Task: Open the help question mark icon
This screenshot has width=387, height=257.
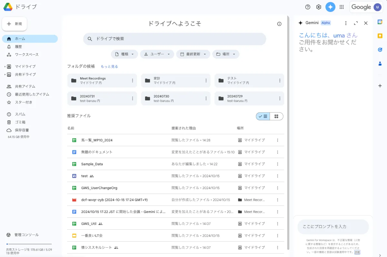Action: pos(308,7)
